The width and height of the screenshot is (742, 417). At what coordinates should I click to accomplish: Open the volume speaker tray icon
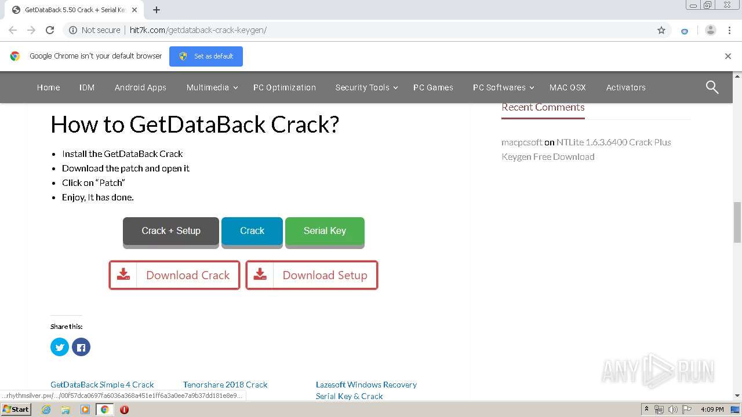[672, 409]
